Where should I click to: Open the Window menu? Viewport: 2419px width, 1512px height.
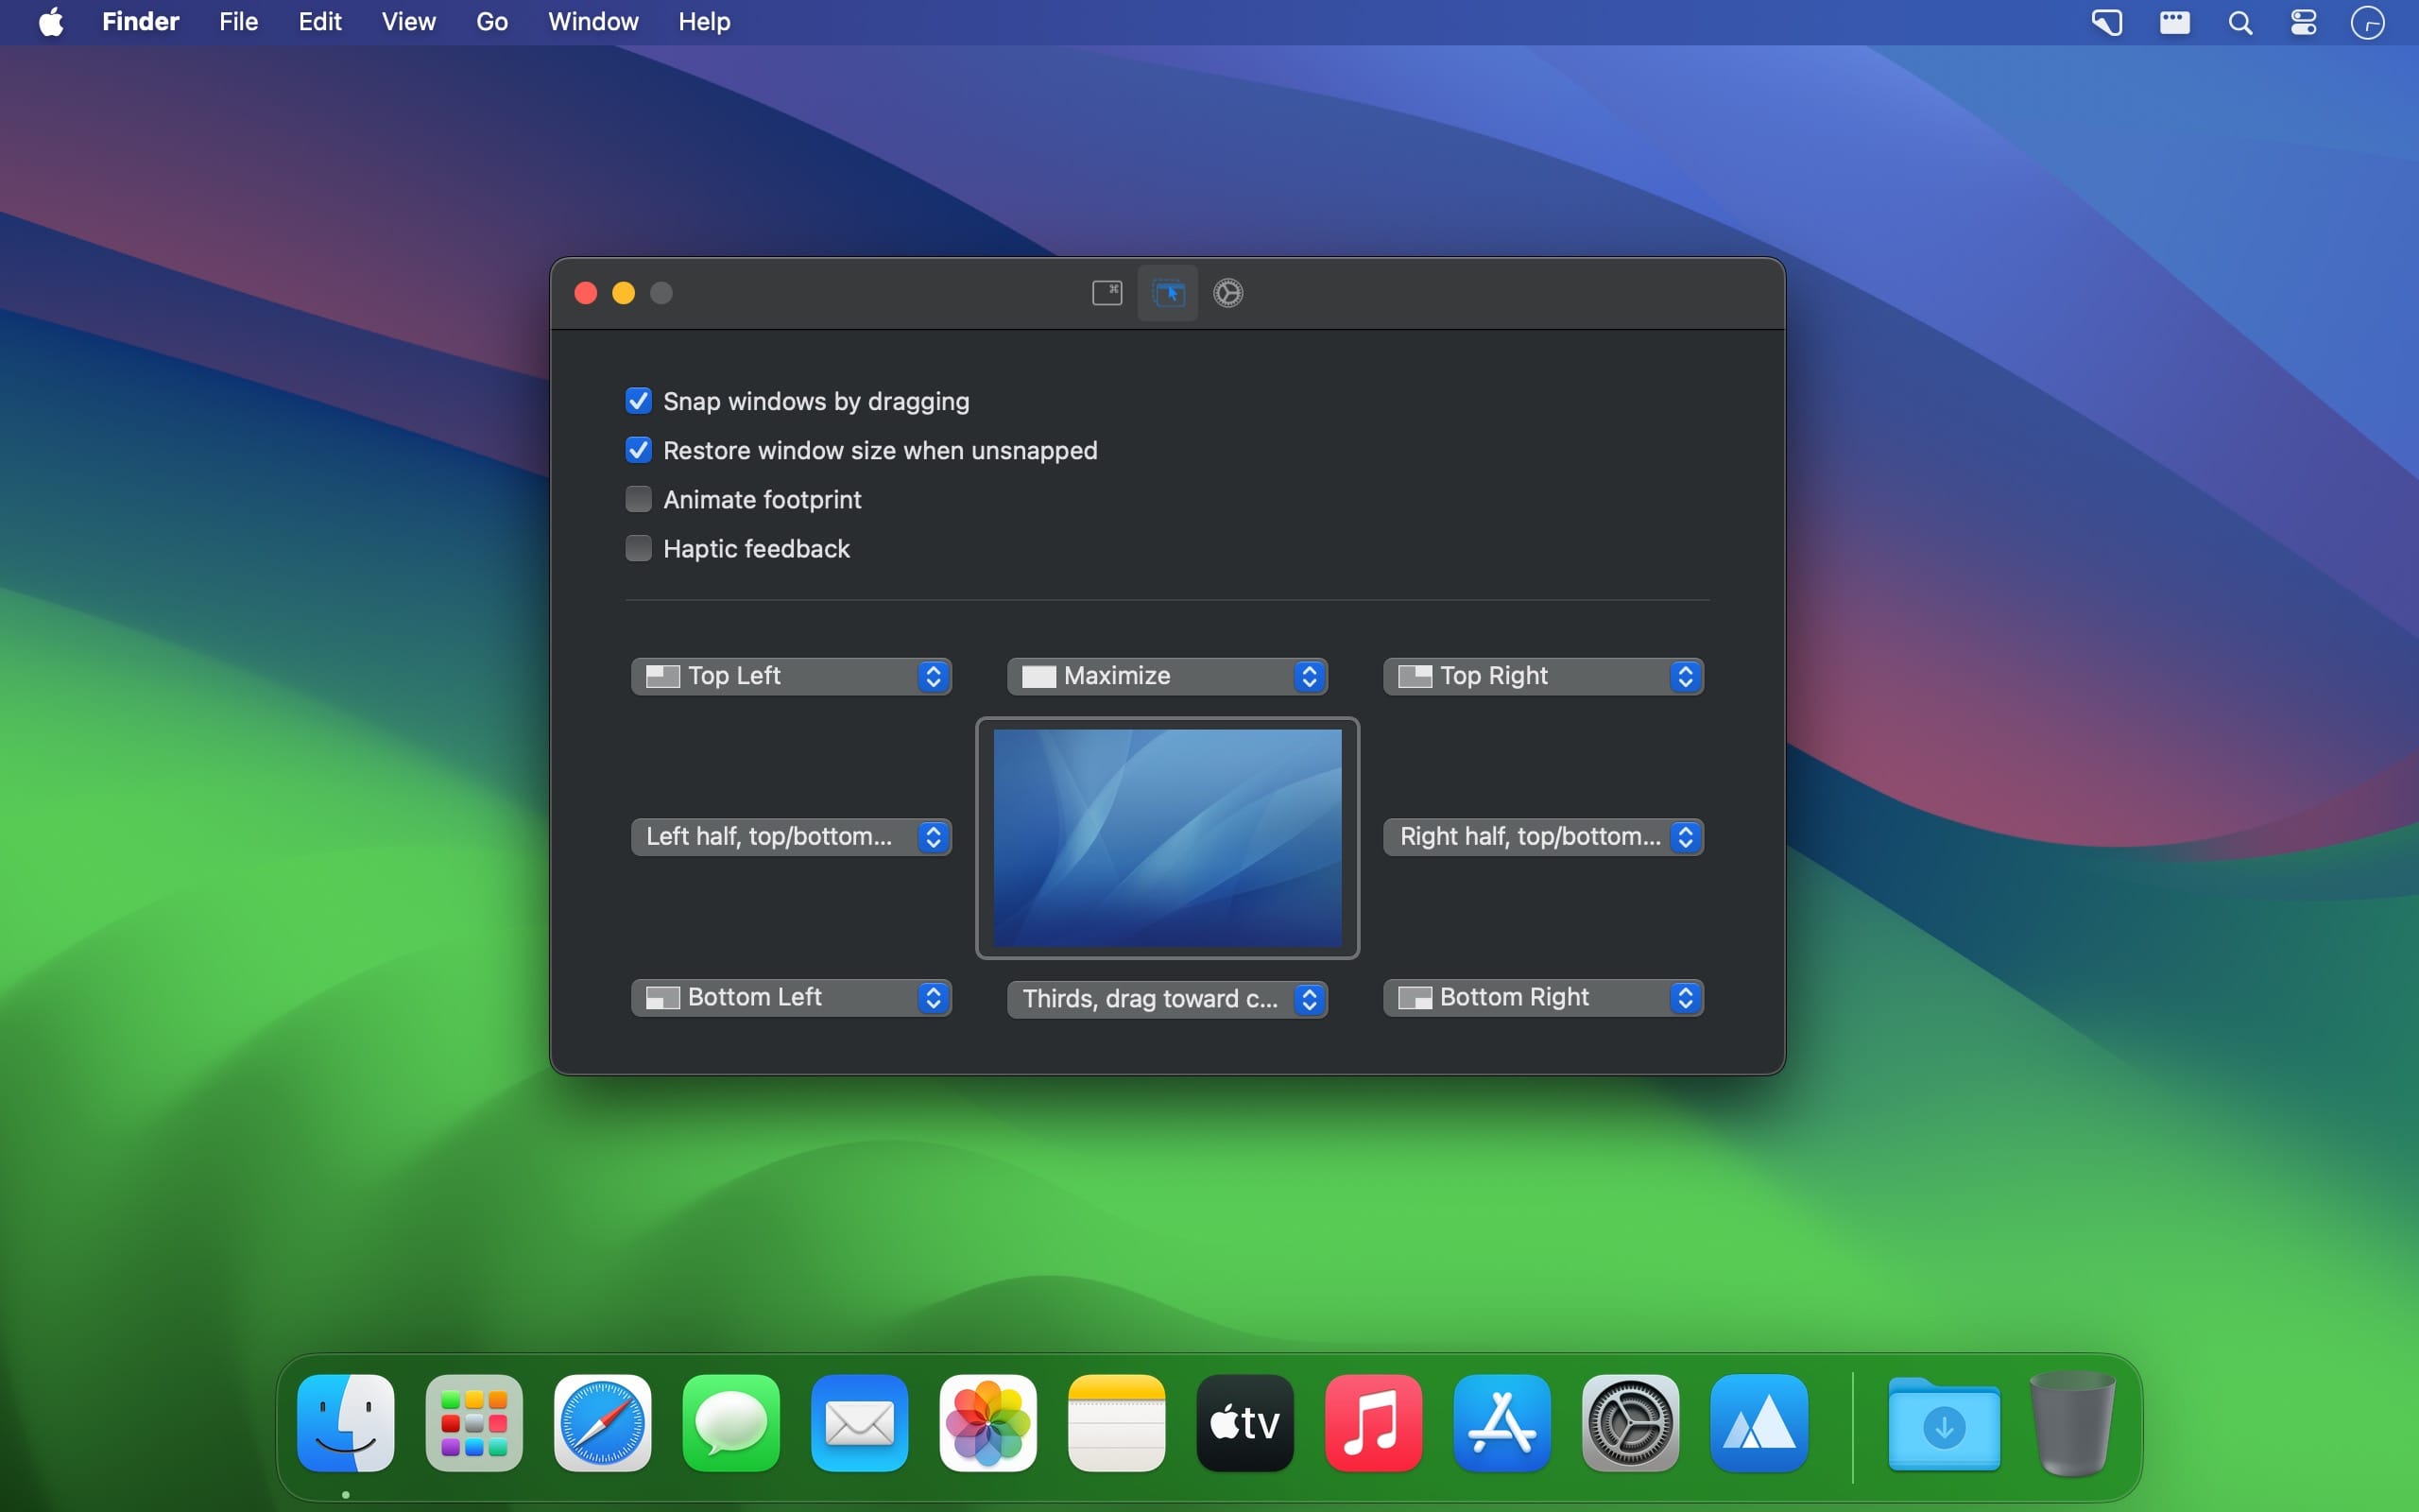(592, 22)
